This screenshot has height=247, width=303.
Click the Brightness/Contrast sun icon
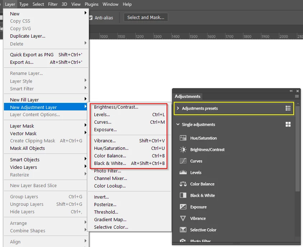pyautogui.click(x=183, y=149)
